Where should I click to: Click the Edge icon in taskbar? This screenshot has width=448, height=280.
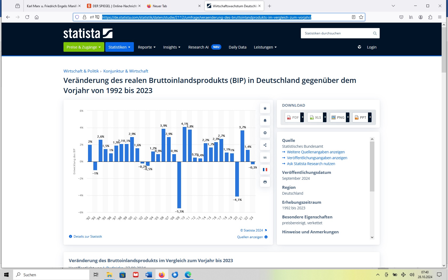point(188,275)
